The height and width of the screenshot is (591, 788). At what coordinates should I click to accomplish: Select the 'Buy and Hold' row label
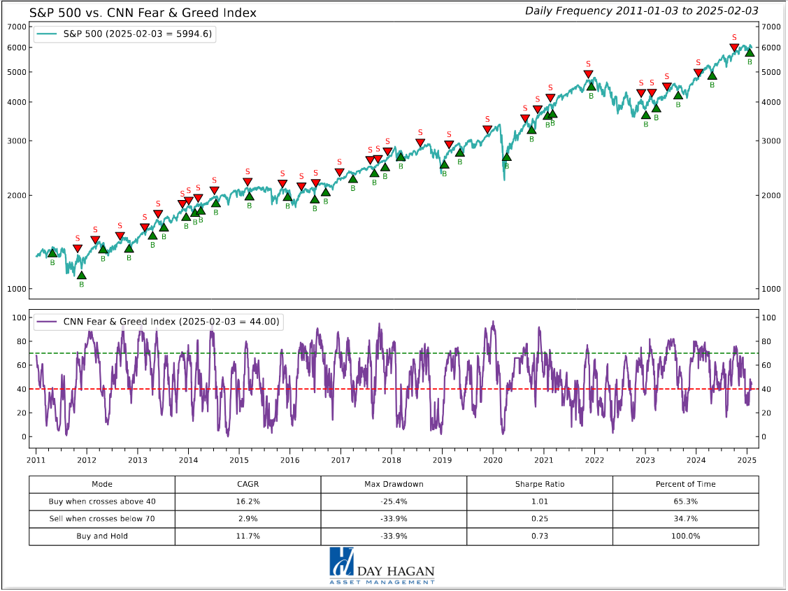[102, 536]
